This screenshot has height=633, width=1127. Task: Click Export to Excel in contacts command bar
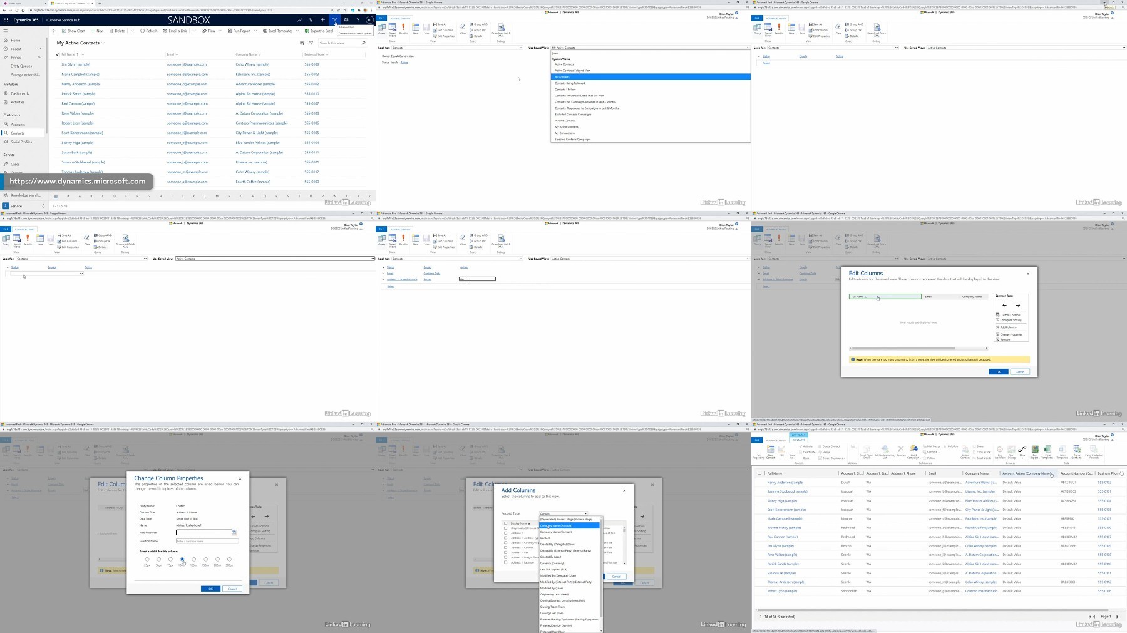[319, 31]
